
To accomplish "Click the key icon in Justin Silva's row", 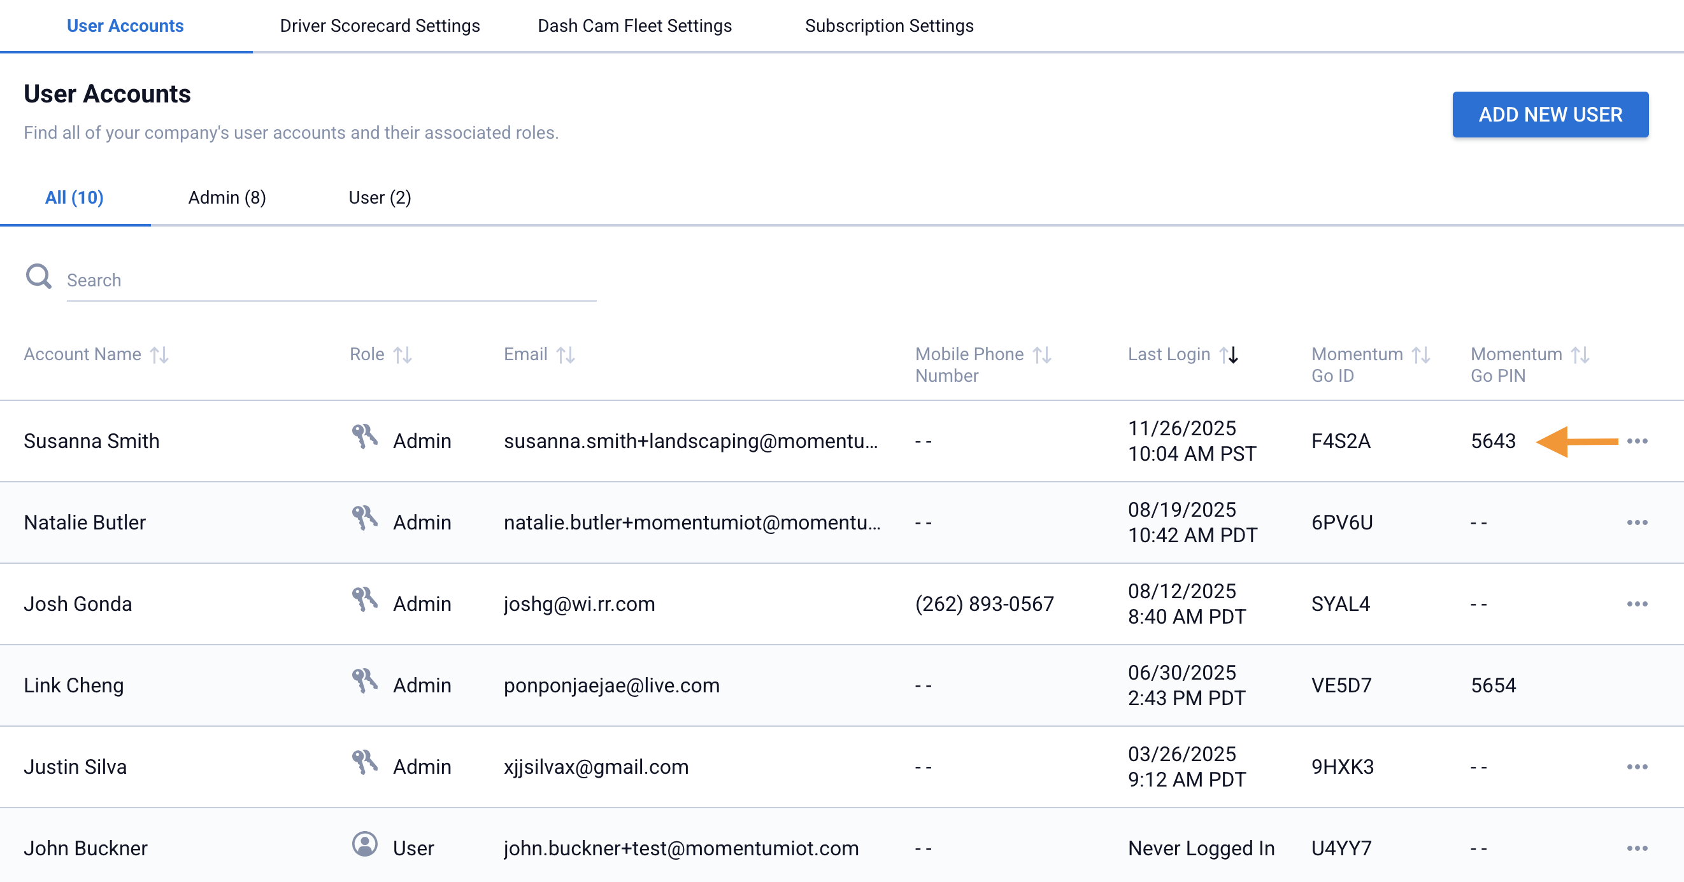I will coord(366,762).
